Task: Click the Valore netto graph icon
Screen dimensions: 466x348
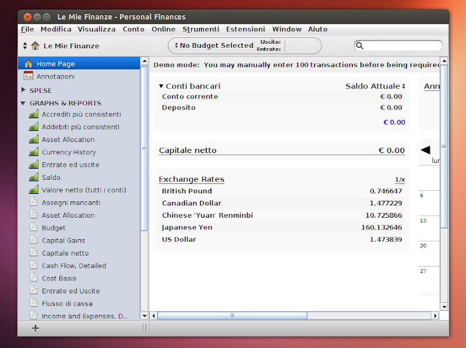Action: point(34,190)
